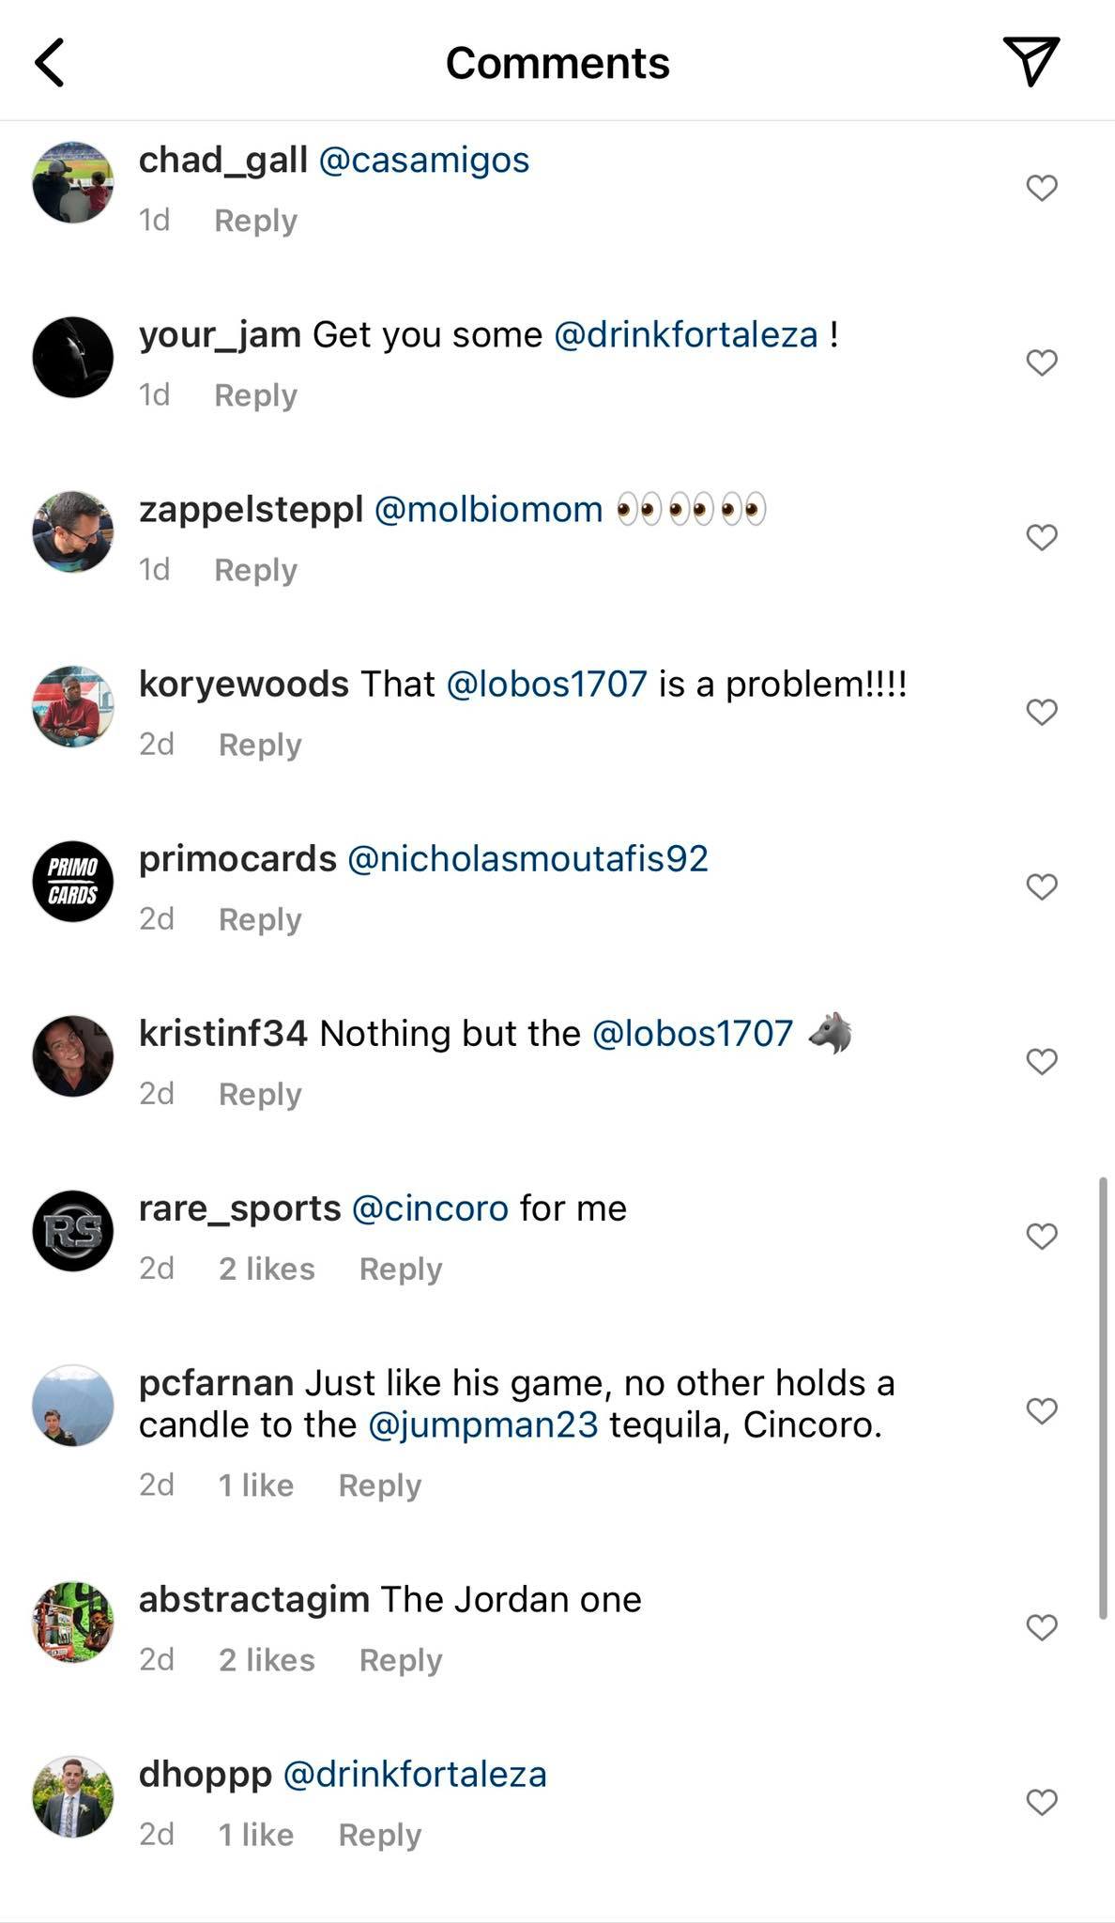Like your_jam's comment with heart
This screenshot has height=1923, width=1115.
1041,362
